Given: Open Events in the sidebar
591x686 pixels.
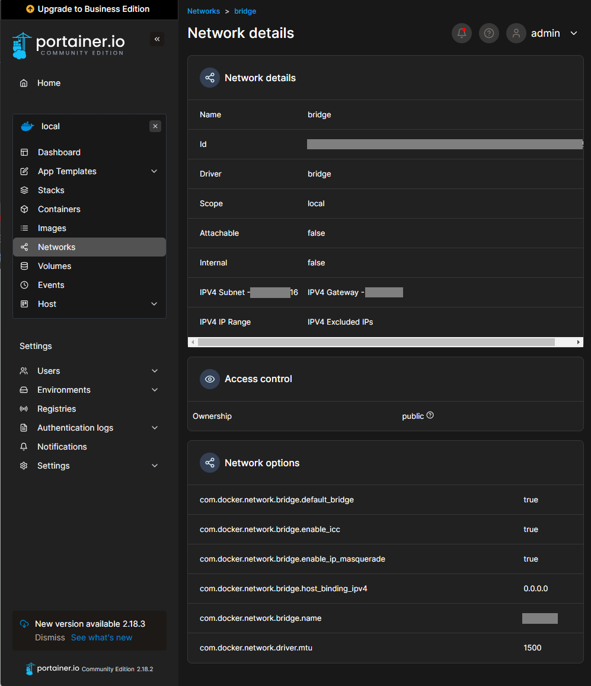Looking at the screenshot, I should point(90,286).
